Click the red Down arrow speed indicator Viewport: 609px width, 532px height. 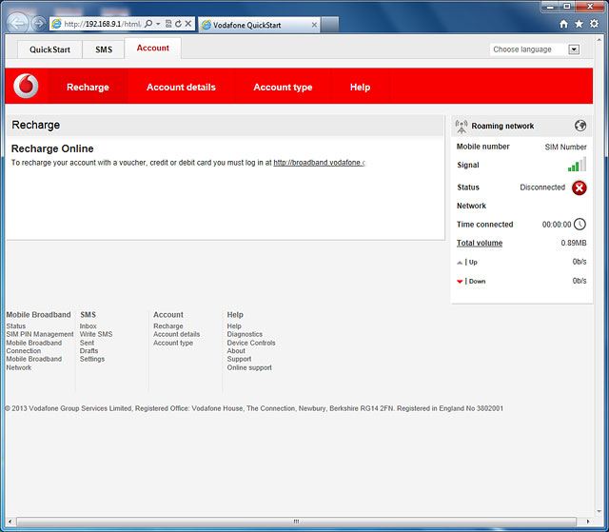pyautogui.click(x=460, y=282)
